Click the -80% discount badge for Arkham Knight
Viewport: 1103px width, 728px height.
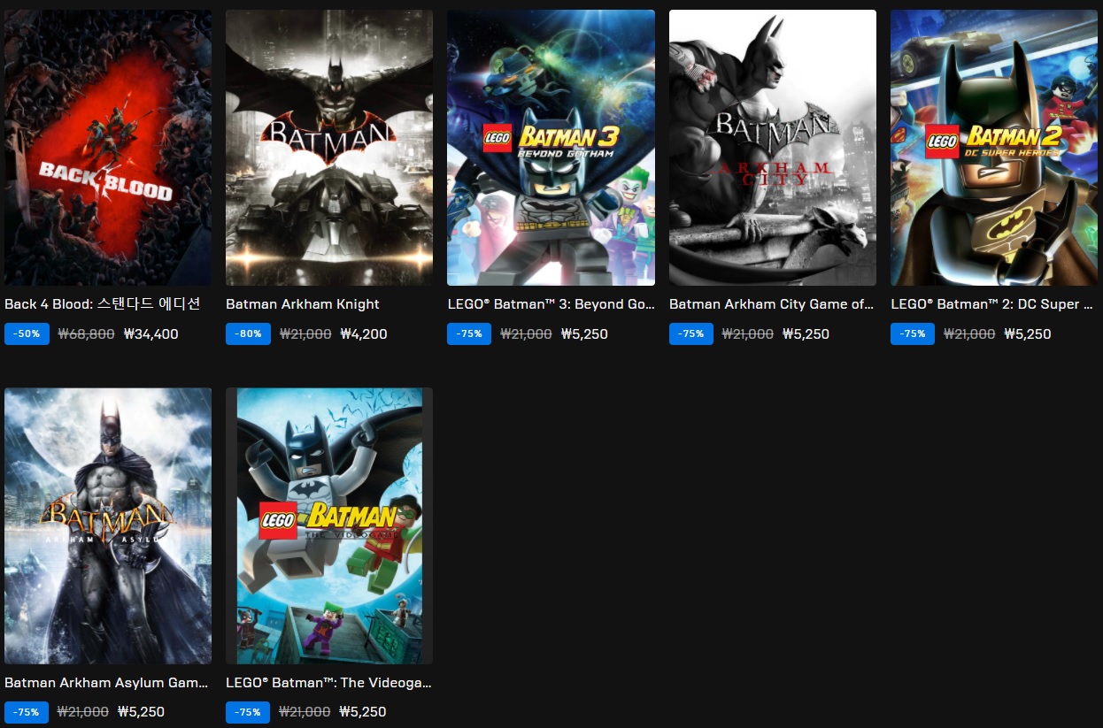pos(248,334)
